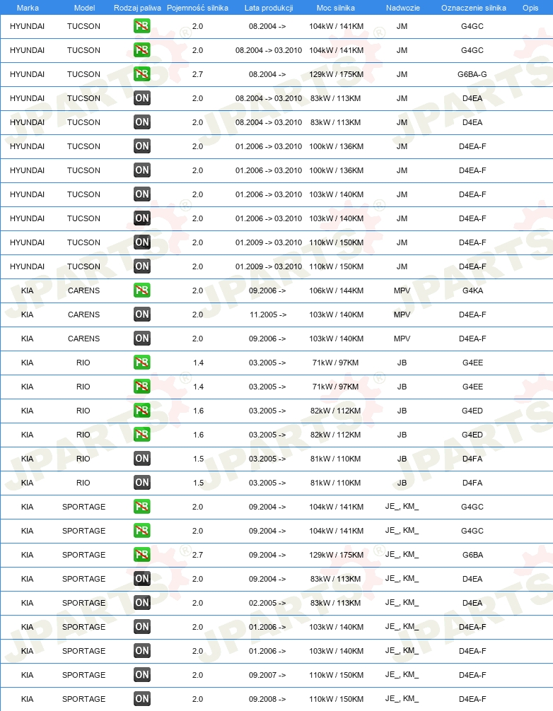The height and width of the screenshot is (711, 553).
Task: Select 2.7 capacity in Kia Sportage row
Action: 198,555
